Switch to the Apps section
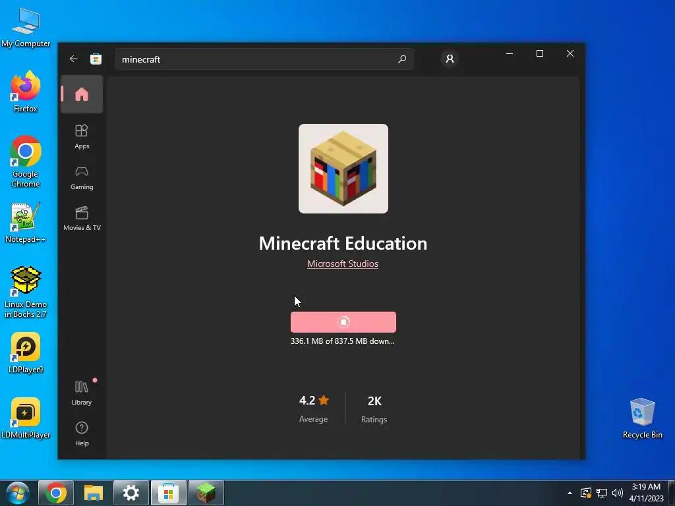The height and width of the screenshot is (506, 675). (x=82, y=137)
